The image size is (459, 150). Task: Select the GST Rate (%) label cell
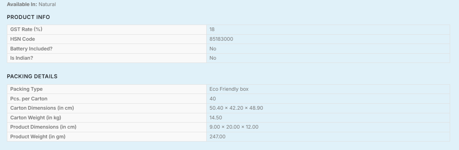[107, 29]
